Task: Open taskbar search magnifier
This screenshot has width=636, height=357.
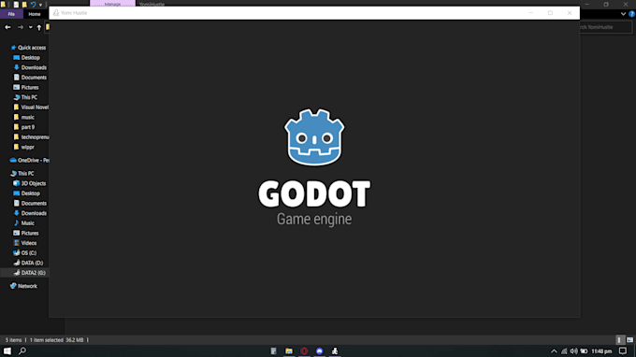Action: point(22,350)
